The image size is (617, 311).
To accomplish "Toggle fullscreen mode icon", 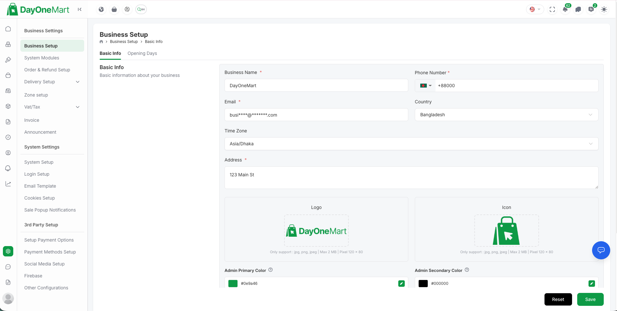I will click(x=552, y=9).
